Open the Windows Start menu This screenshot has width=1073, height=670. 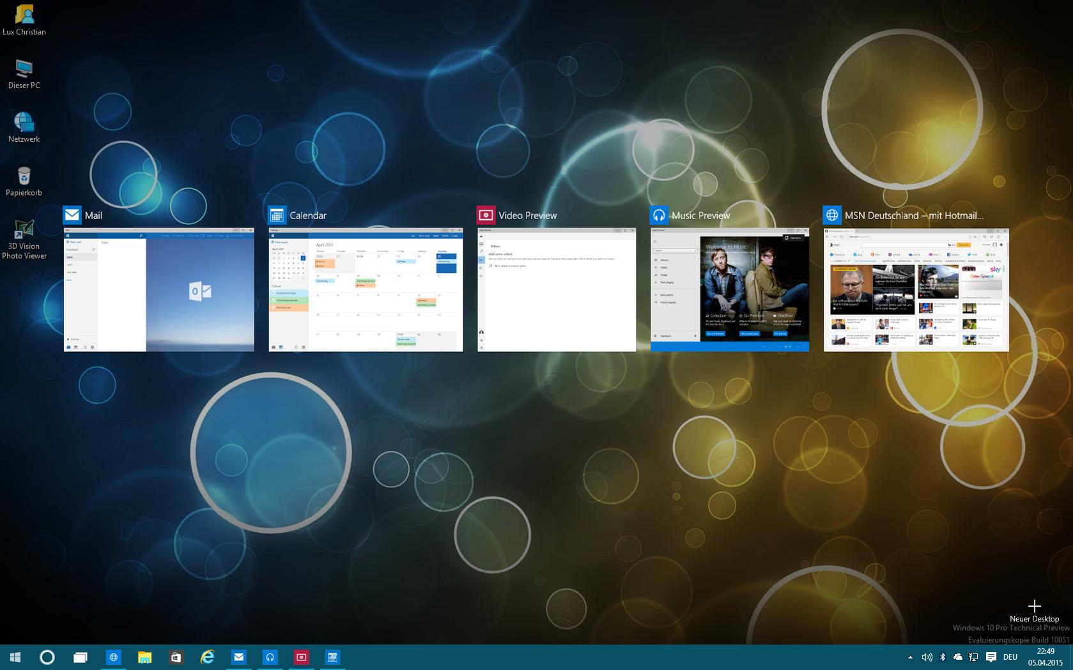15,657
